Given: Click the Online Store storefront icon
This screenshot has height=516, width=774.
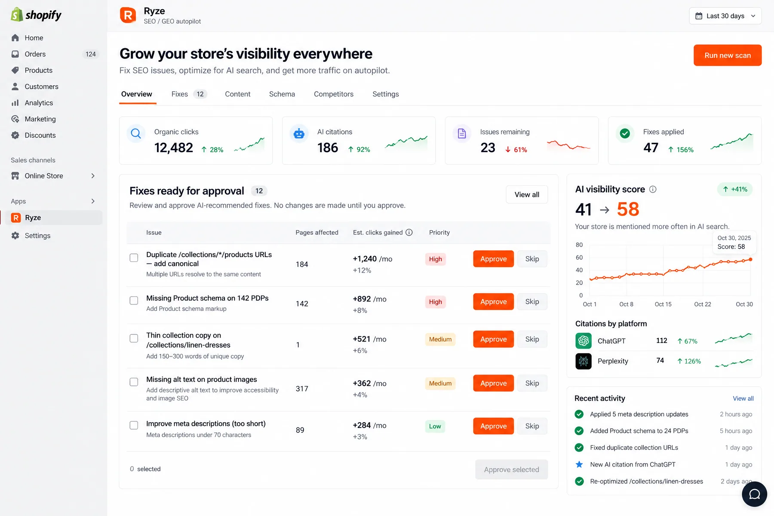Looking at the screenshot, I should (15, 176).
